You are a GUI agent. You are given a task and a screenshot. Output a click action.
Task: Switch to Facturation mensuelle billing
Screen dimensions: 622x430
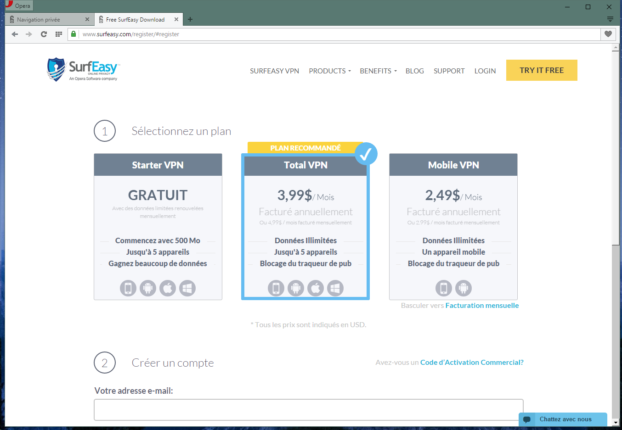point(482,306)
